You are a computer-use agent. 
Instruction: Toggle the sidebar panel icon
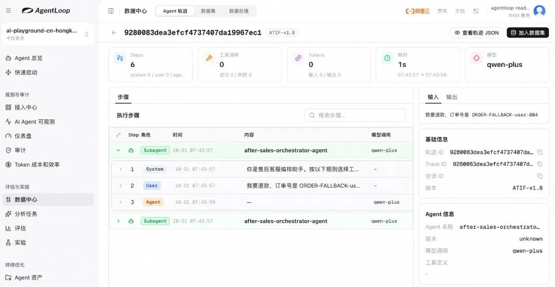tap(111, 11)
